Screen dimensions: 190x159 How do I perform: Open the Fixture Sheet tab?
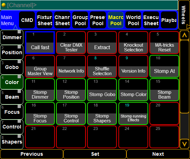tap(45, 20)
